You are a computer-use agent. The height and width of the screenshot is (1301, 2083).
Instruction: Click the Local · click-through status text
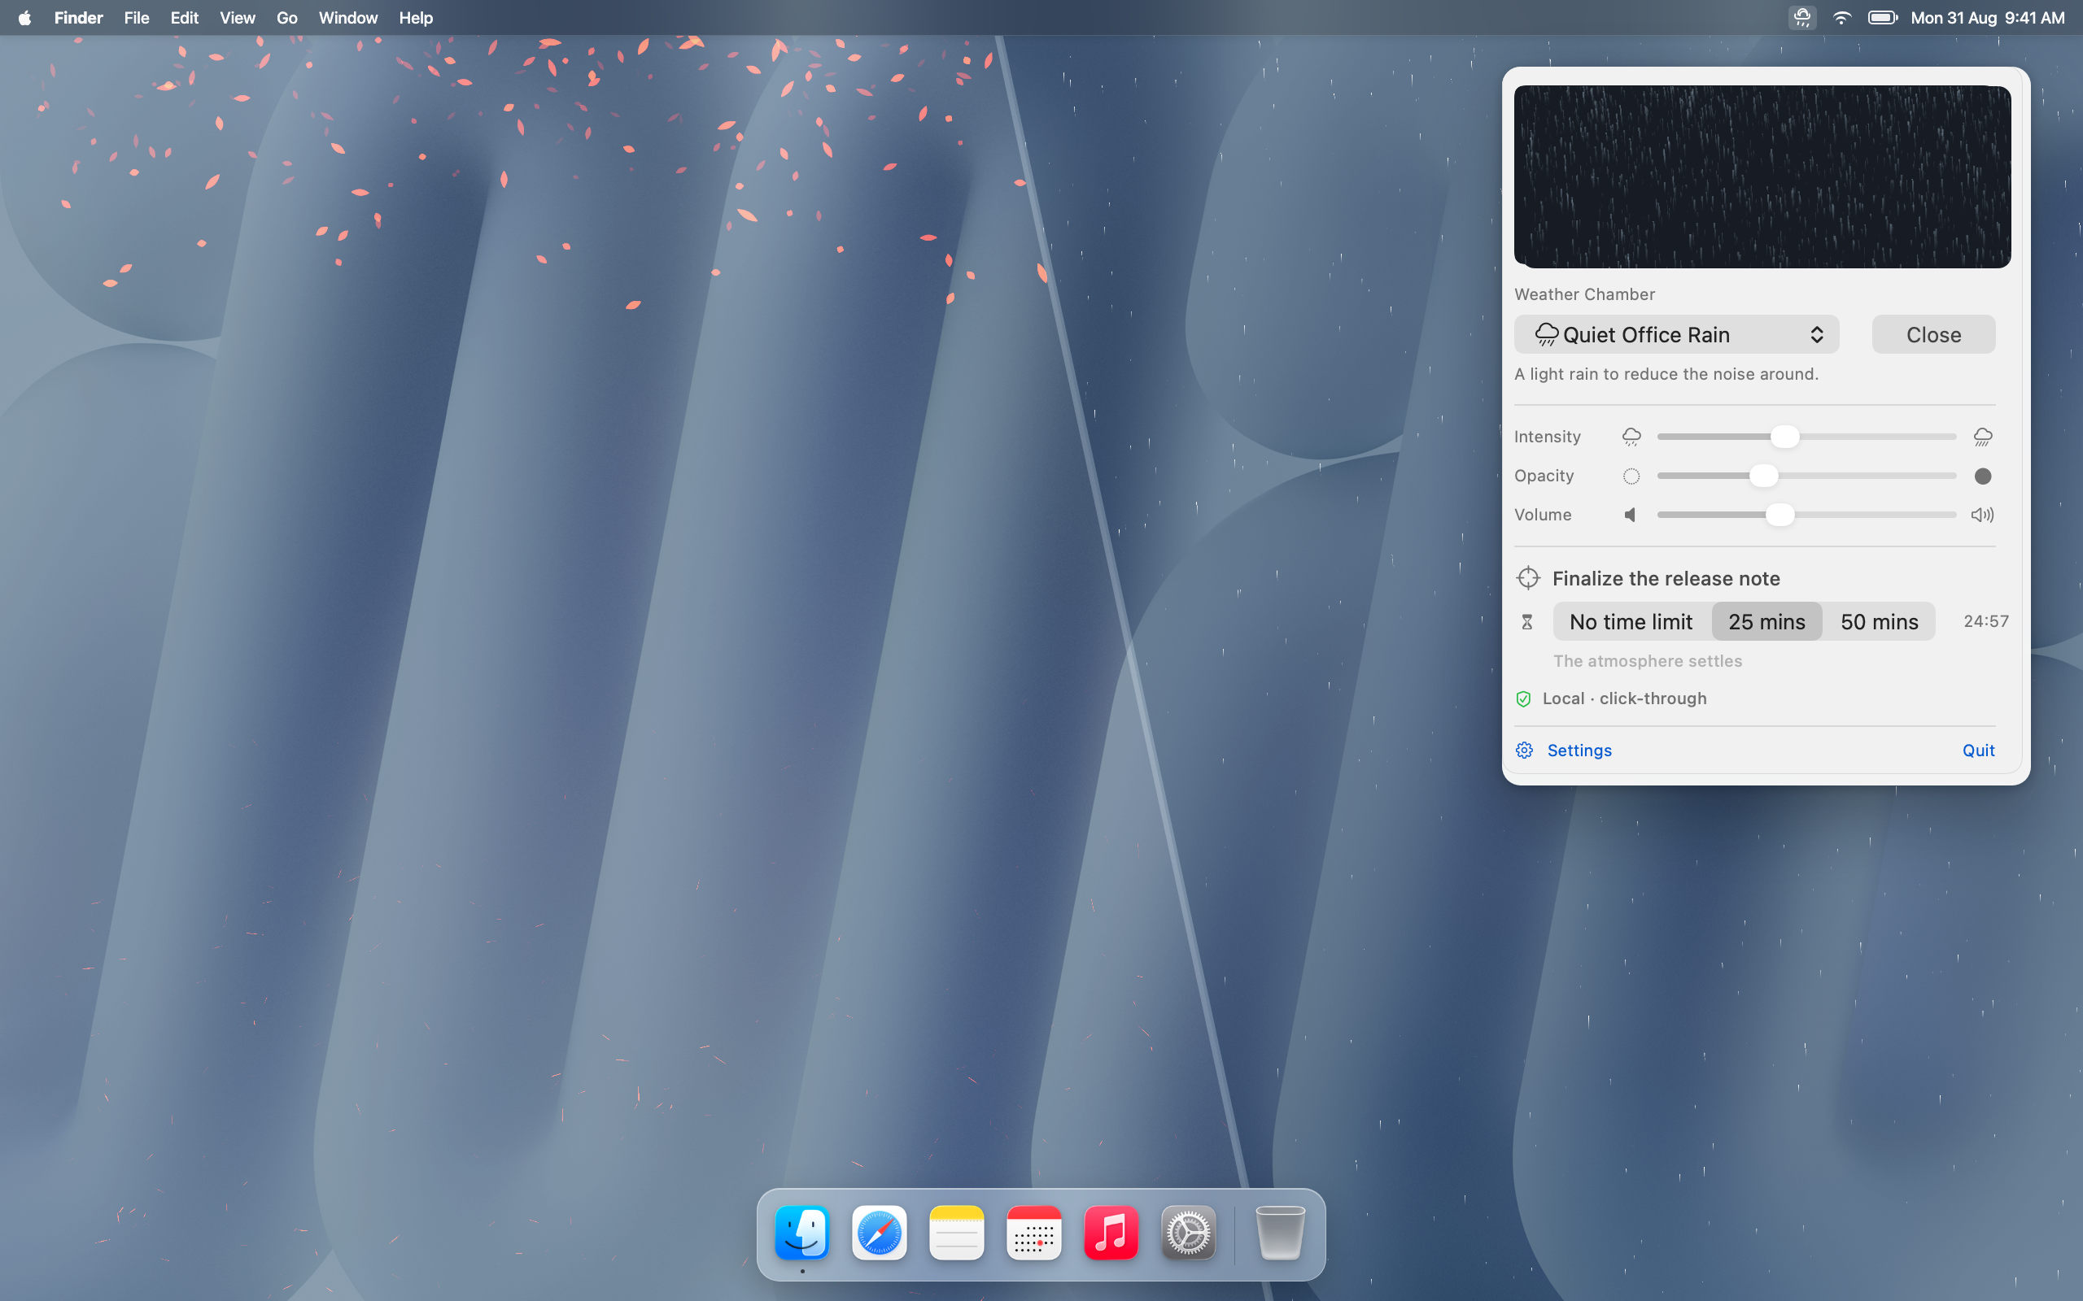[x=1624, y=698]
